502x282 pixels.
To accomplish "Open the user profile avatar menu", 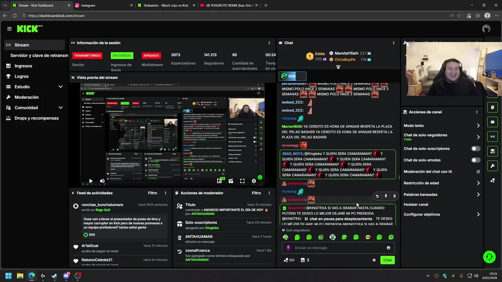I will pyautogui.click(x=486, y=29).
